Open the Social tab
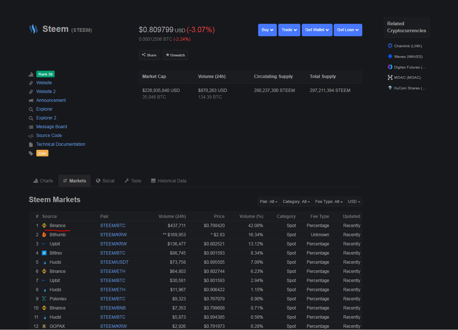 (x=105, y=181)
